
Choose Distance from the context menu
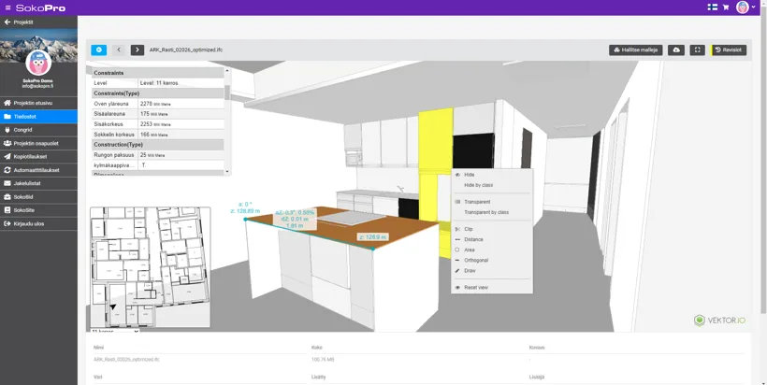(x=473, y=240)
